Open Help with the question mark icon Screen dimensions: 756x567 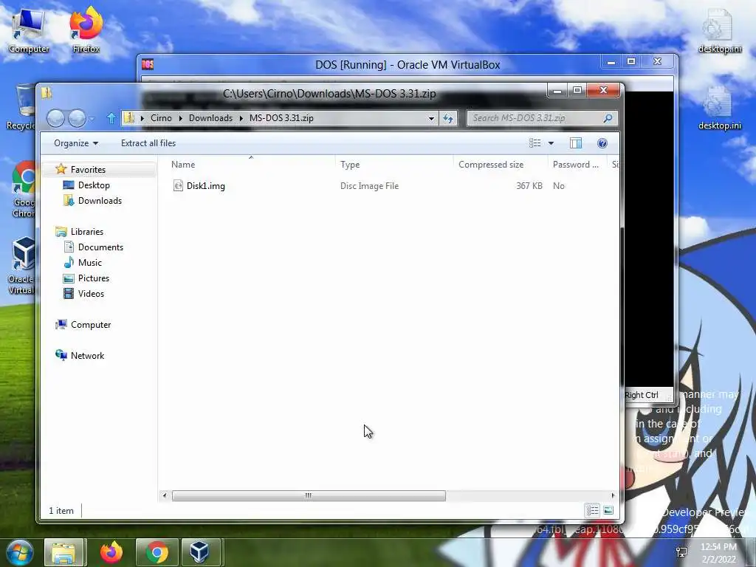click(x=602, y=143)
